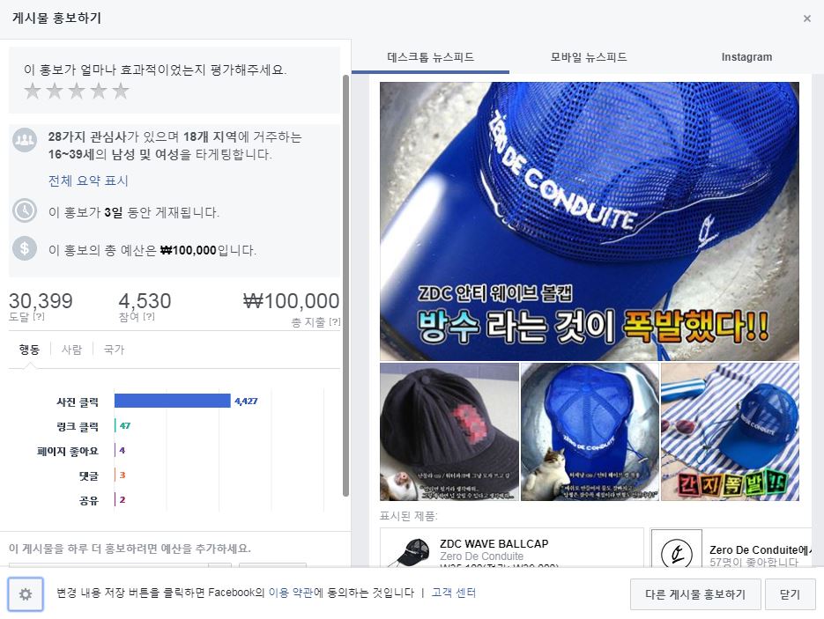Click the 닫기 button
This screenshot has height=619, width=824.
(x=790, y=594)
